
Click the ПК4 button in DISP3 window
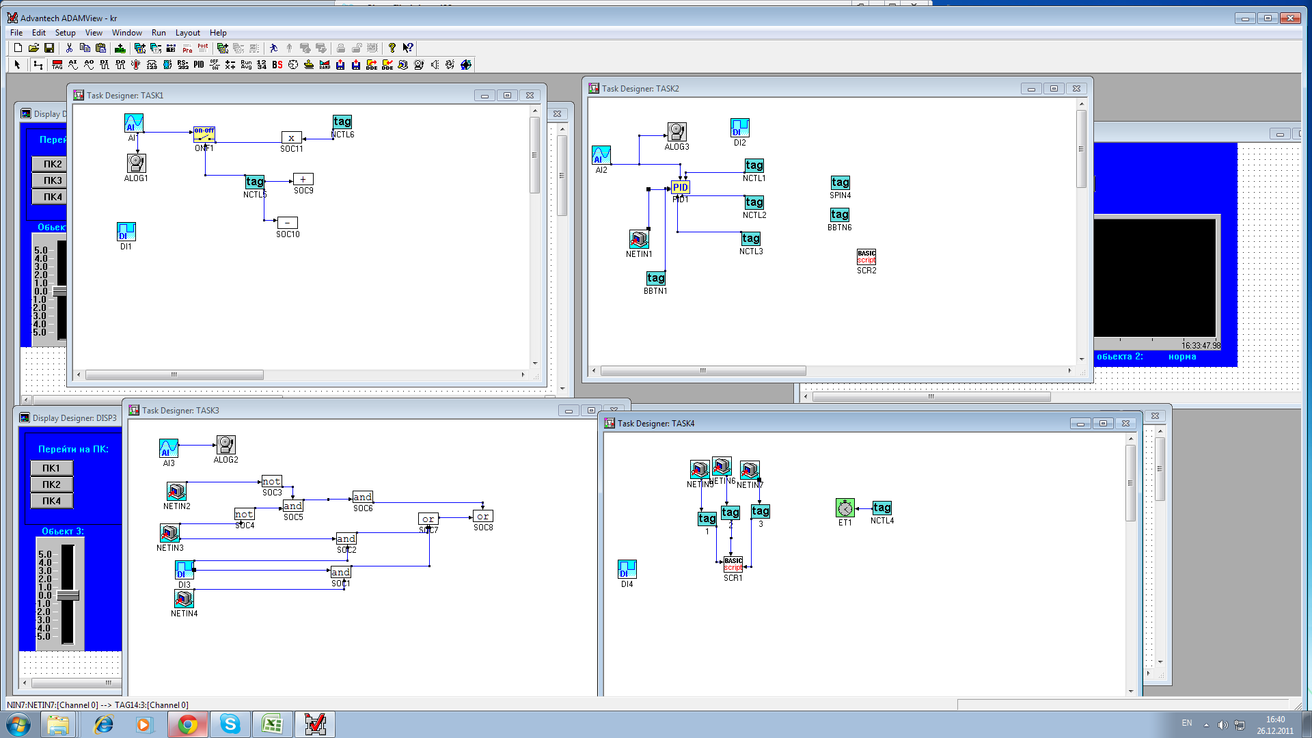click(x=52, y=501)
